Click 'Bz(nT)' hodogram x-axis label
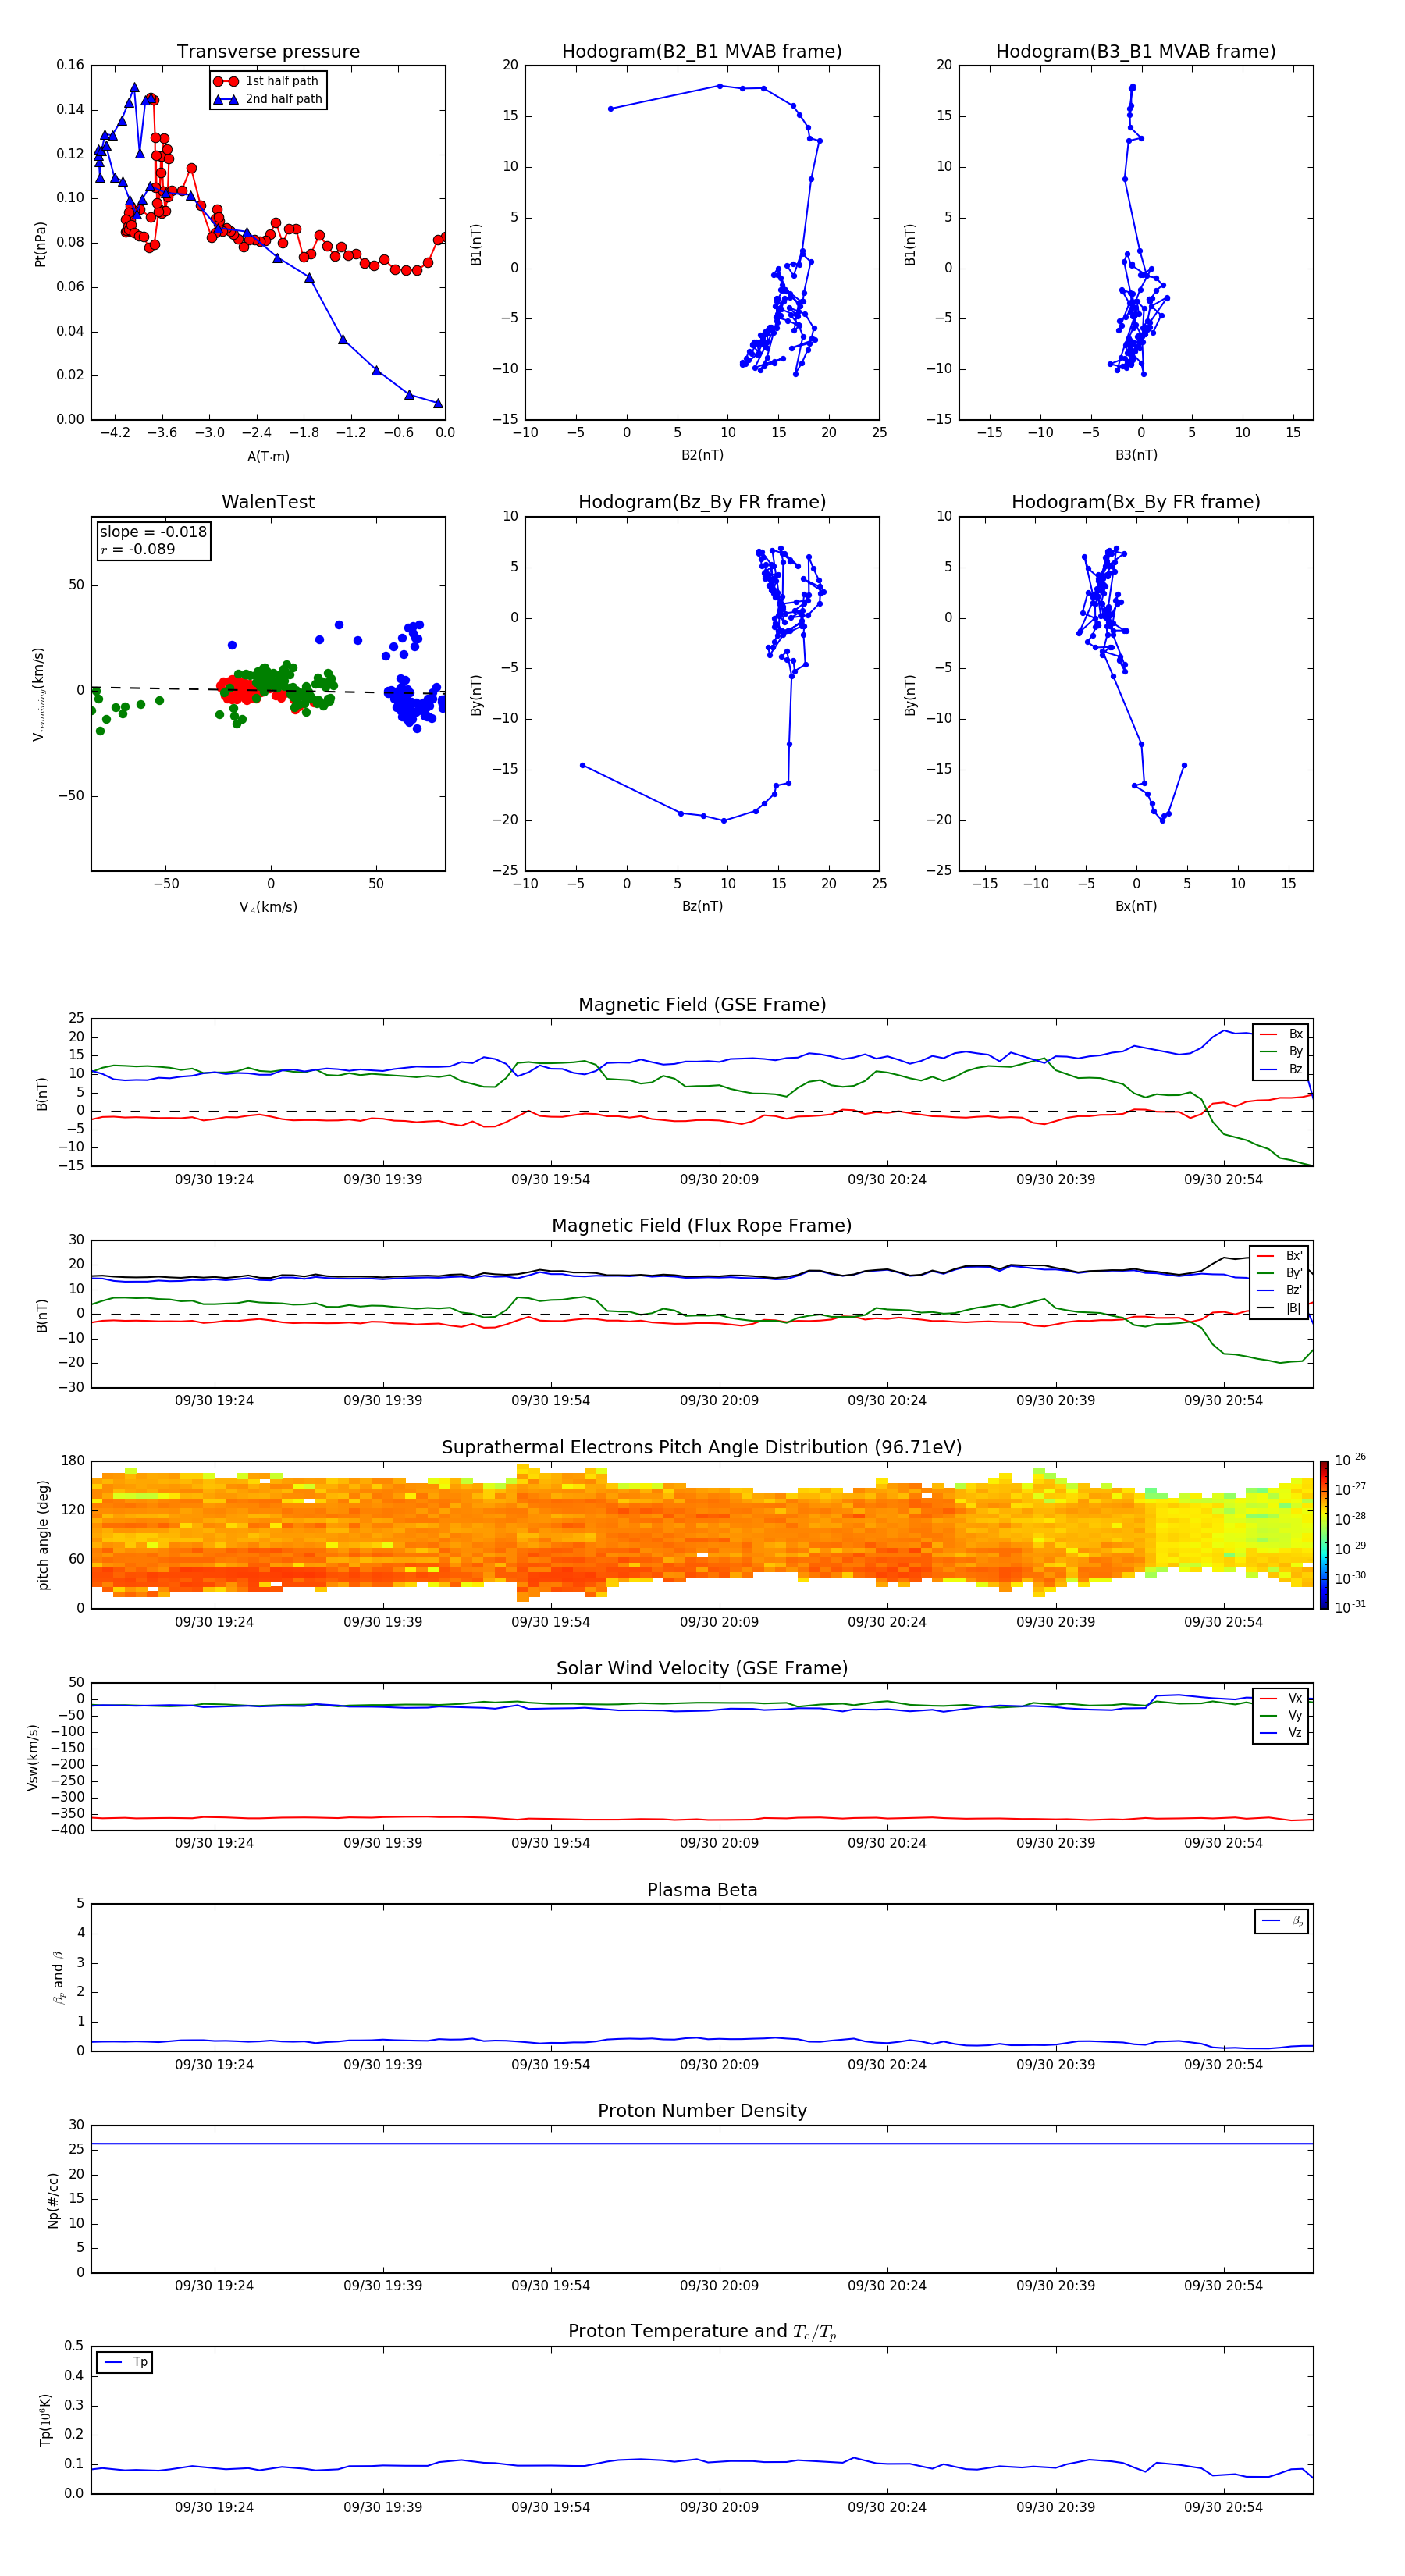This screenshot has height=2576, width=1405. coord(702,906)
